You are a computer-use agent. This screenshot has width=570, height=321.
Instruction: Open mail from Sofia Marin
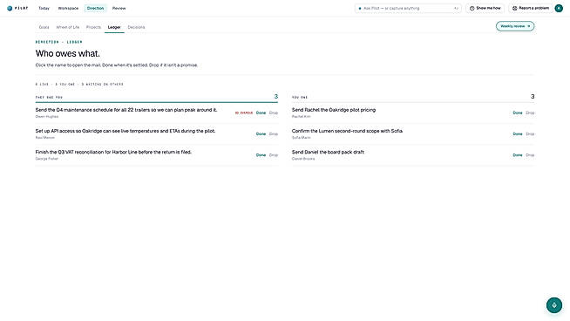point(302,138)
